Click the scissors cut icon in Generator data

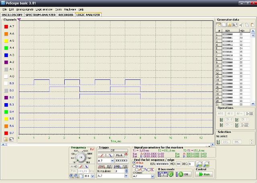pyautogui.click(x=241, y=25)
